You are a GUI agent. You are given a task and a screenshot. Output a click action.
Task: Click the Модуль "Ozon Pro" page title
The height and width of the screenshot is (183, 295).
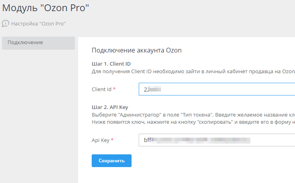click(45, 8)
